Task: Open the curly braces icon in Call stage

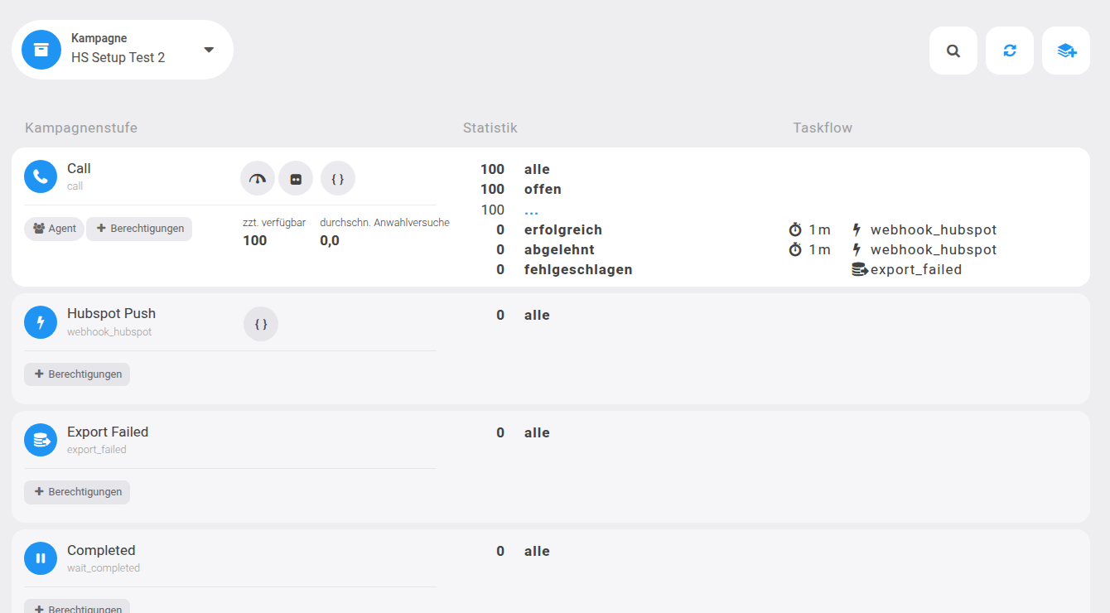Action: tap(338, 178)
